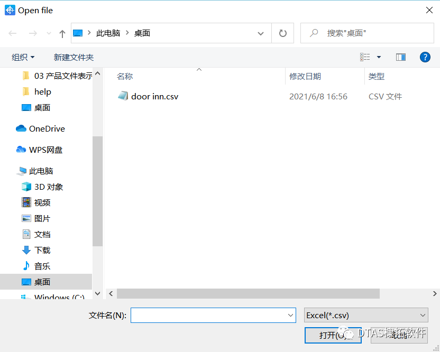Click the 新建文件夹 button
Image resolution: width=440 pixels, height=352 pixels.
pyautogui.click(x=74, y=57)
